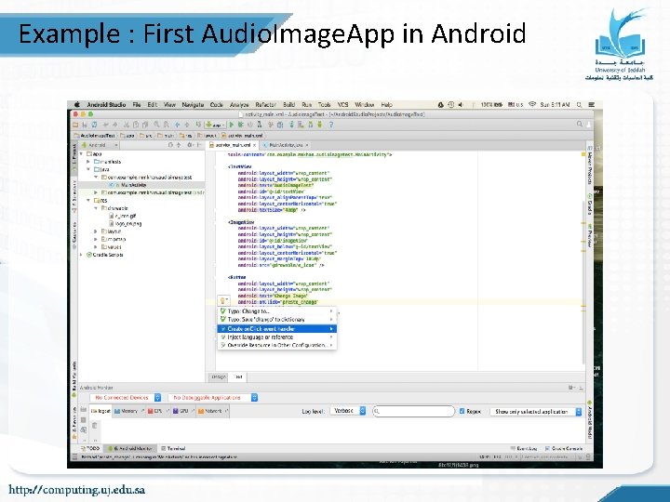Copy using the toolbar copy icon

136,125
